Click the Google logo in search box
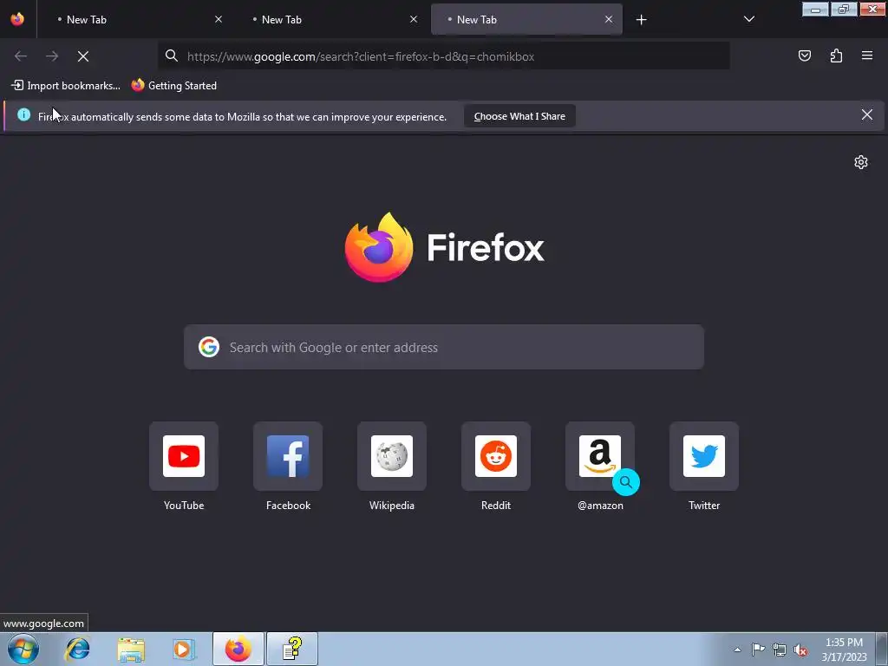The height and width of the screenshot is (666, 888). [209, 347]
